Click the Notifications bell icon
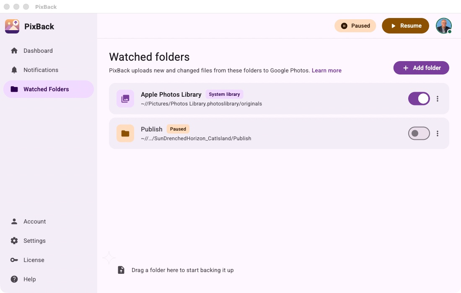Viewport: 461px width, 293px height. (x=14, y=70)
